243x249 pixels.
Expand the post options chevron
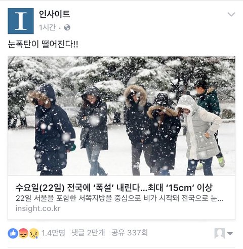coord(231,14)
